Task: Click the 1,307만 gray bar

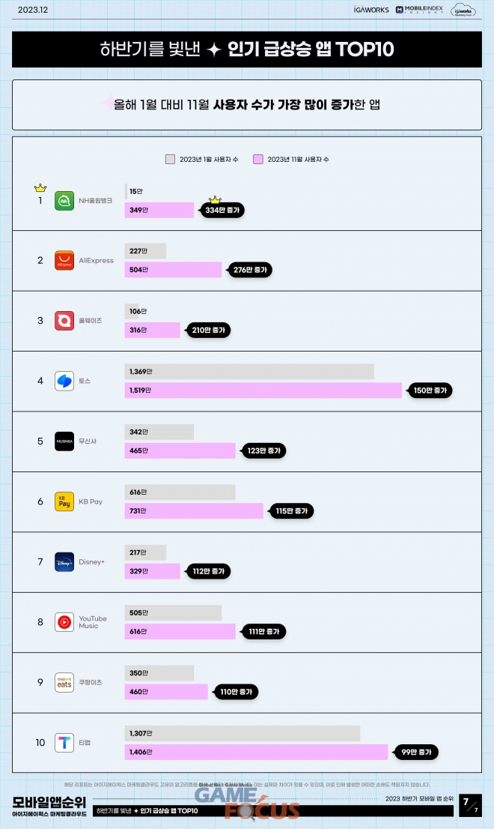Action: coord(243,733)
